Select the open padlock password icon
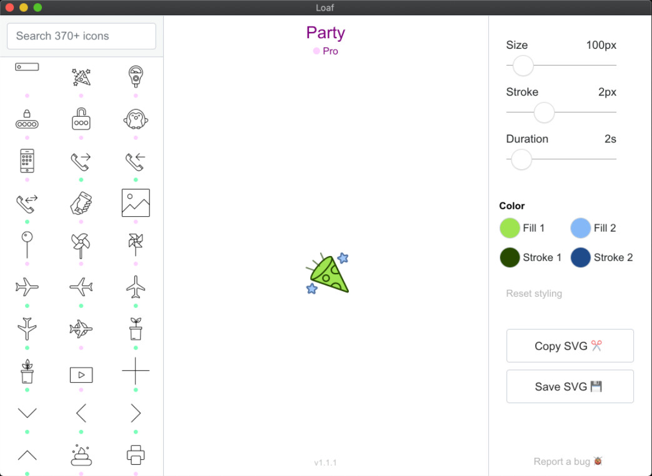Image resolution: width=652 pixels, height=476 pixels. 81,119
